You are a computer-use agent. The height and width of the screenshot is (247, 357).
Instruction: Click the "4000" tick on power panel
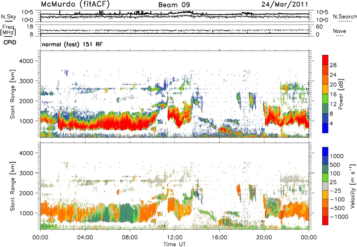tap(26, 61)
